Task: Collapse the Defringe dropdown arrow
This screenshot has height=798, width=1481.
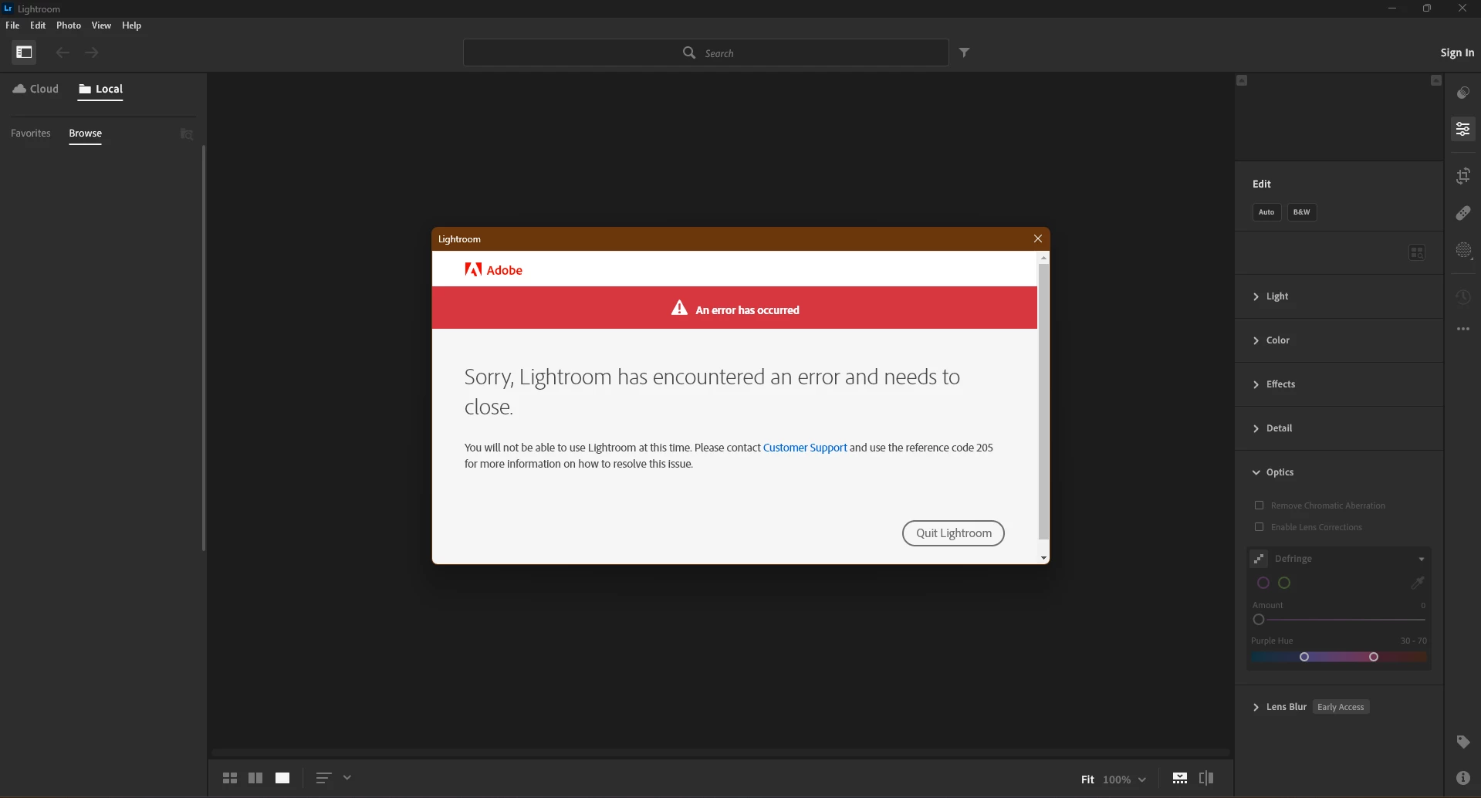Action: coord(1422,559)
